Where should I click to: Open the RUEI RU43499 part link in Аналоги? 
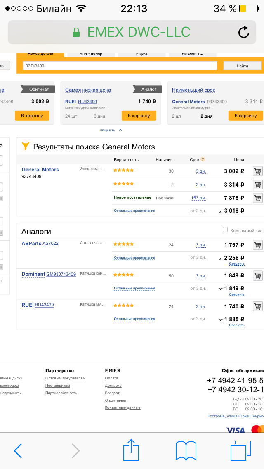pos(44,305)
